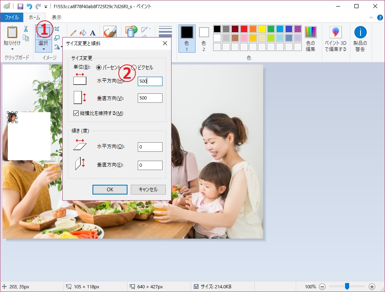
Task: Click the Crop icon in the Image group
Action: pyautogui.click(x=57, y=28)
